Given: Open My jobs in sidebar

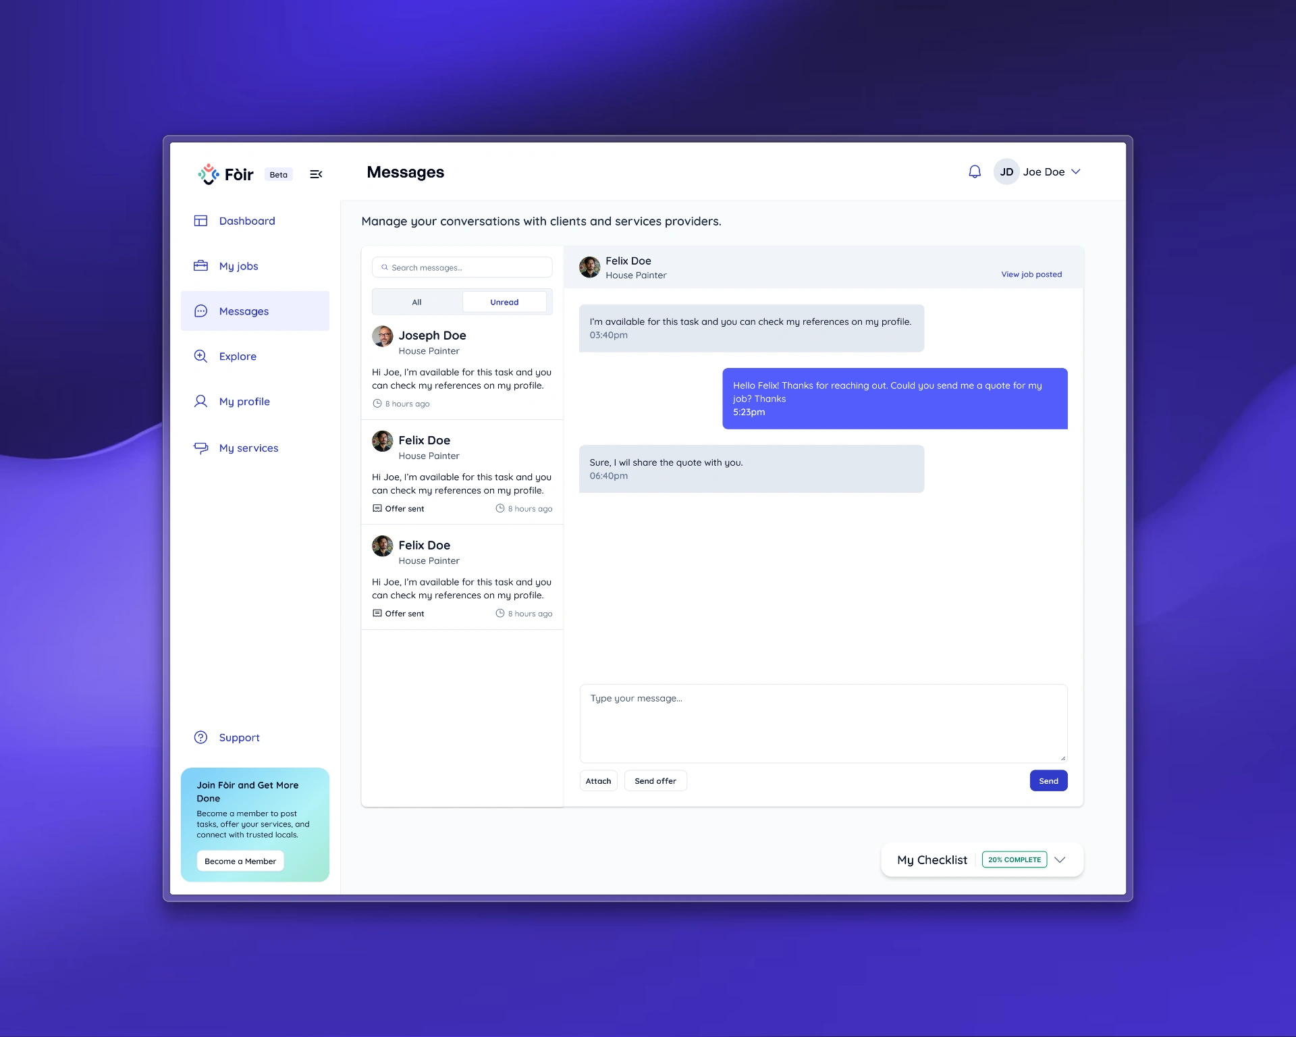Looking at the screenshot, I should [255, 266].
